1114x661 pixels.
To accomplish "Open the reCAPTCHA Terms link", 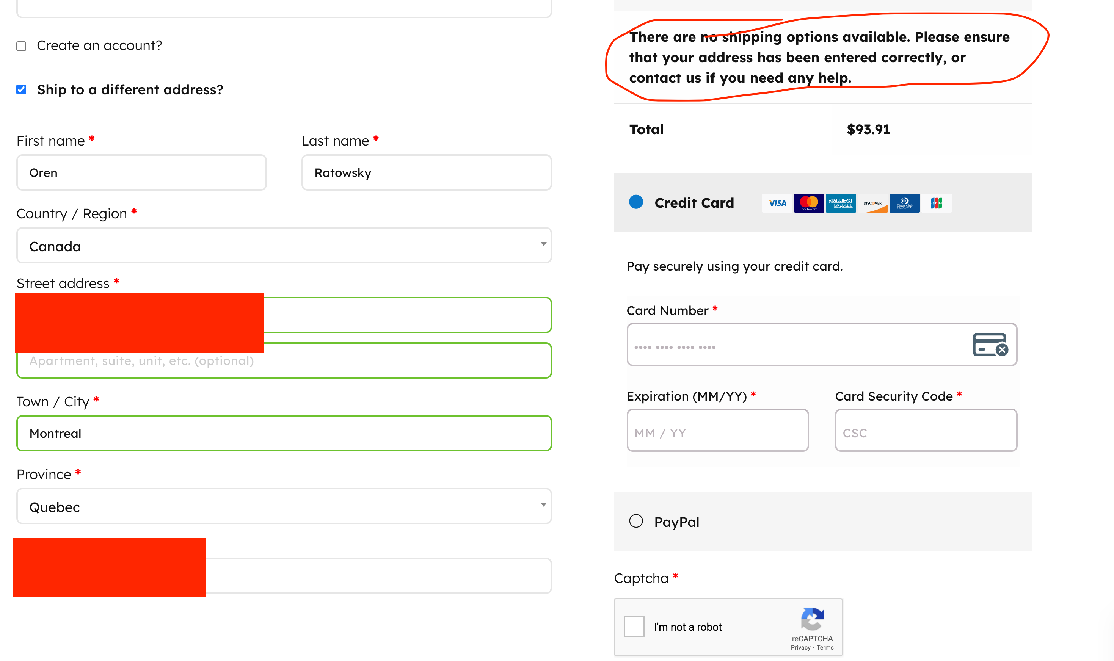I will tap(825, 648).
